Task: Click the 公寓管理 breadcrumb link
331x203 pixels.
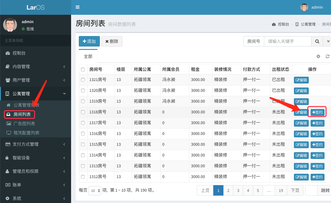Action: click(308, 24)
